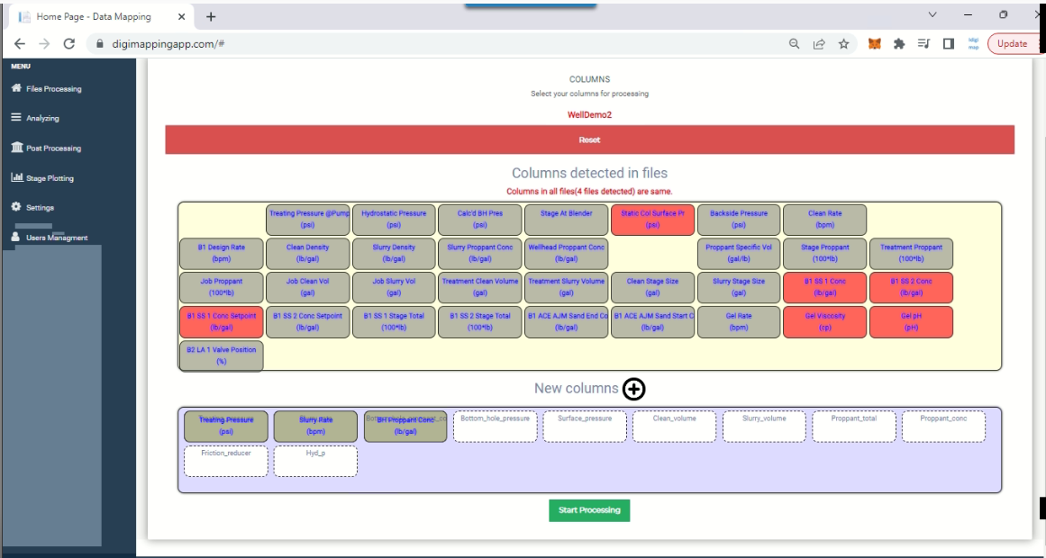1046x558 pixels.
Task: Open the MetaMask fox extension
Action: tap(874, 44)
